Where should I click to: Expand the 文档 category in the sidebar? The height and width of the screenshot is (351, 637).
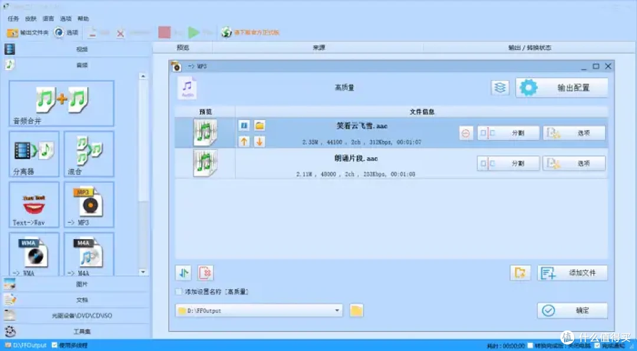coord(75,300)
